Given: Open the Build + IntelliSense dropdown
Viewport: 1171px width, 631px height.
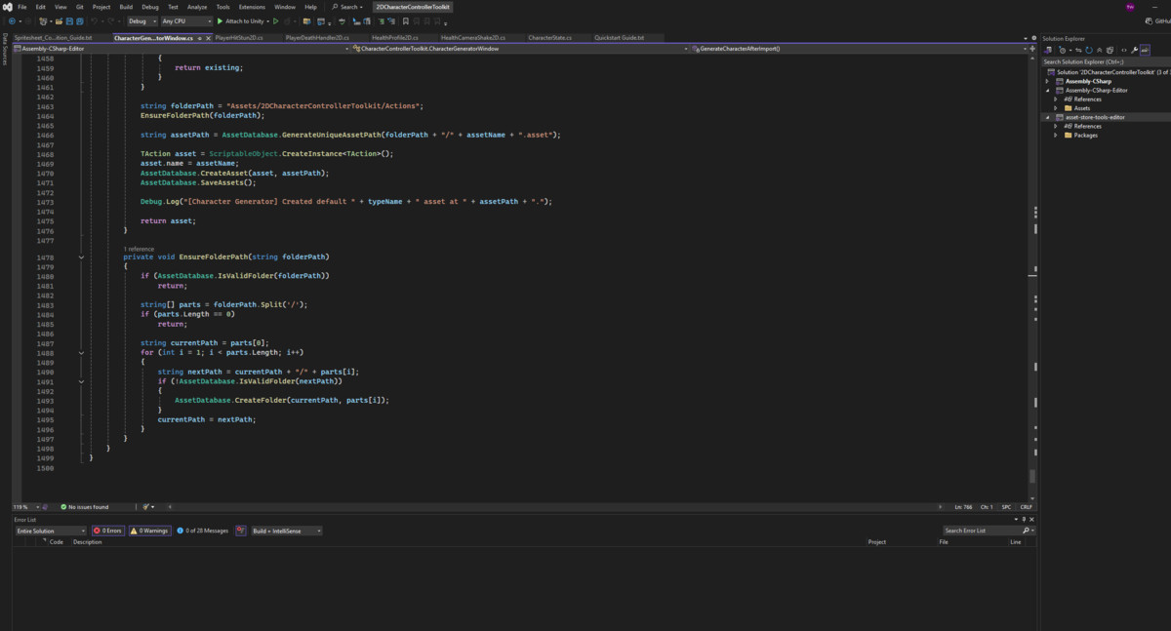Looking at the screenshot, I should (x=287, y=531).
